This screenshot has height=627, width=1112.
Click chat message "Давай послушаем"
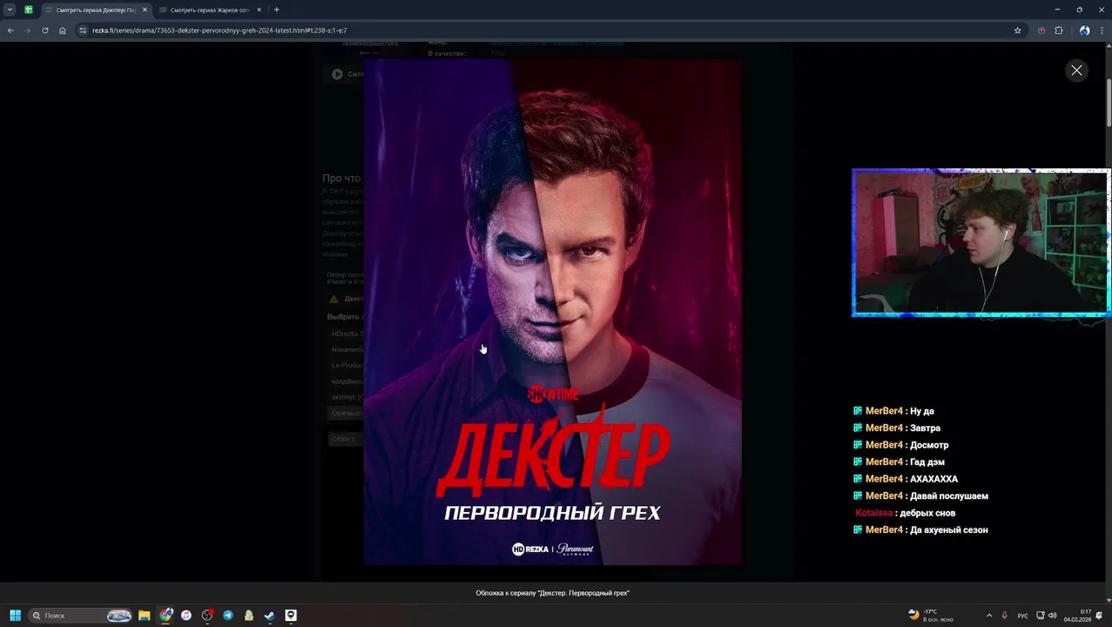click(949, 496)
